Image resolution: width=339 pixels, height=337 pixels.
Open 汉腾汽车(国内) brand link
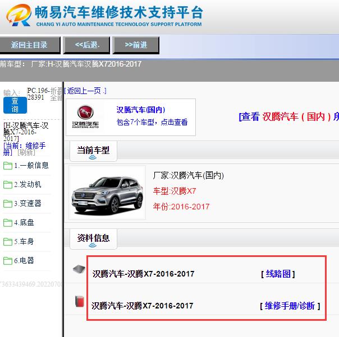141,110
